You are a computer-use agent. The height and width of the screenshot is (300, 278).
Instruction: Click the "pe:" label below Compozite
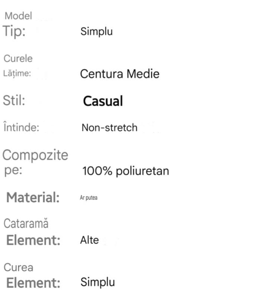click(13, 171)
